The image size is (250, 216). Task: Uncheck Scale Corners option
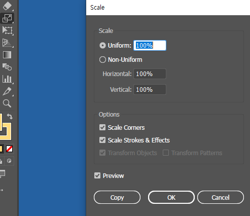click(102, 127)
